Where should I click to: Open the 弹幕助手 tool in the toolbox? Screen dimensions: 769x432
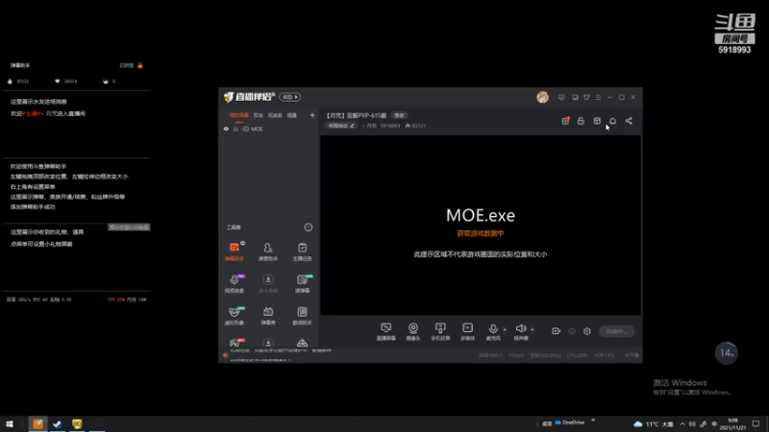coord(235,252)
